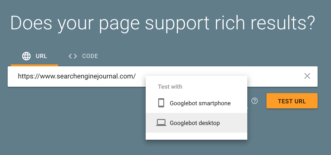Open the help question mark icon
This screenshot has height=155, width=331.
[254, 101]
